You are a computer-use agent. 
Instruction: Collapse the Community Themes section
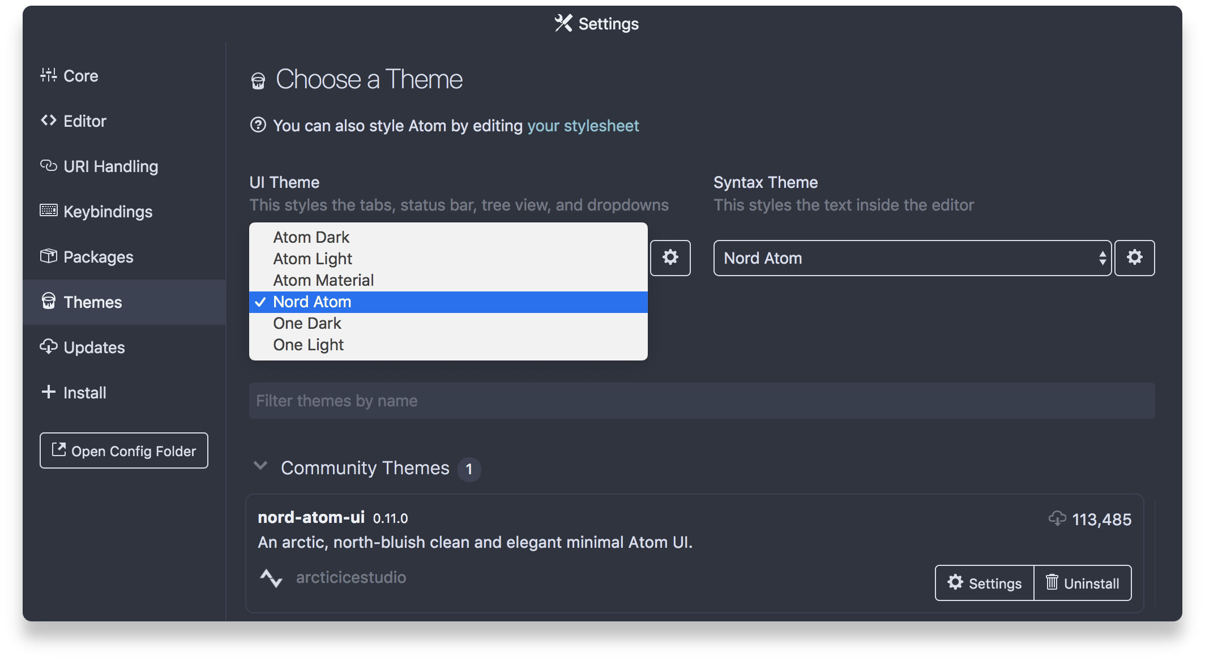(260, 466)
